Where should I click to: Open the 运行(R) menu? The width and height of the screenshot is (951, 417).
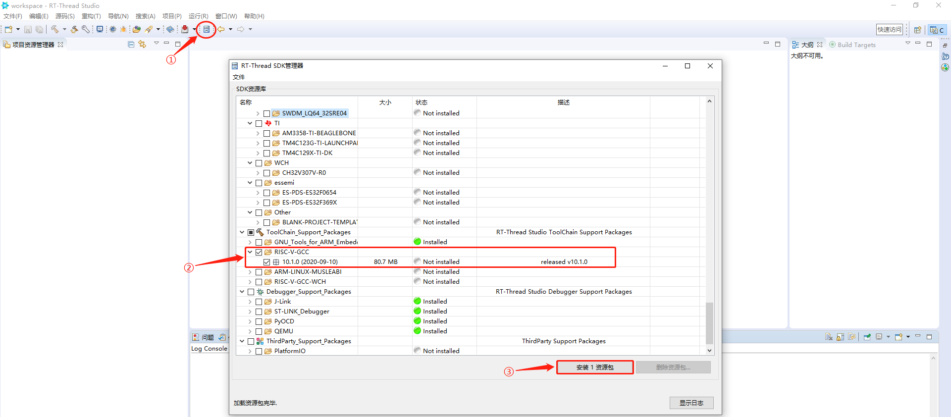pos(199,16)
